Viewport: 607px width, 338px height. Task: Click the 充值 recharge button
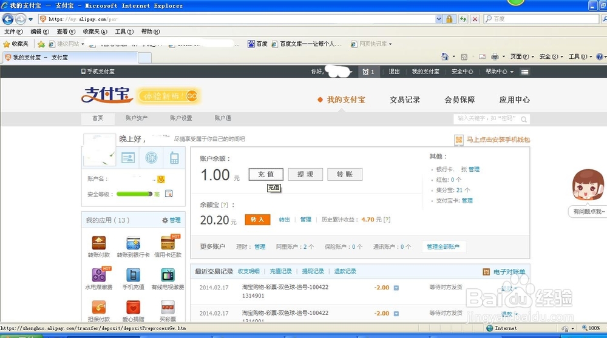point(266,174)
